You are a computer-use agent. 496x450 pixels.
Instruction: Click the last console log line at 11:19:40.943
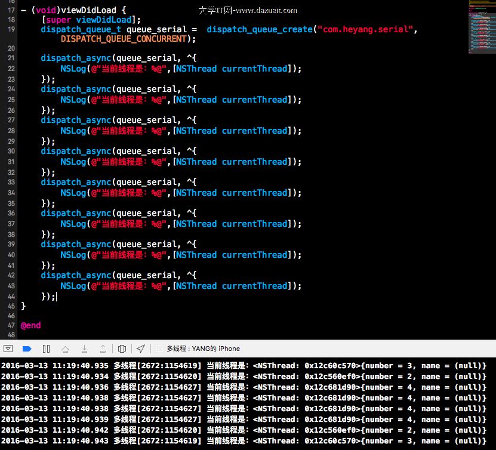[244, 441]
